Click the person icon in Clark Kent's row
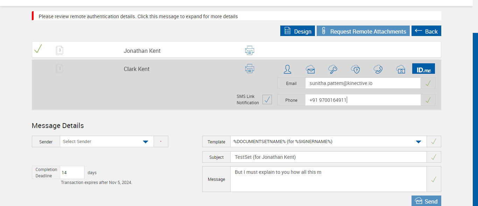478x206 pixels. click(288, 69)
